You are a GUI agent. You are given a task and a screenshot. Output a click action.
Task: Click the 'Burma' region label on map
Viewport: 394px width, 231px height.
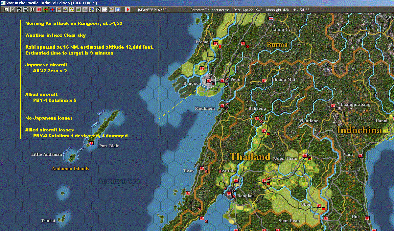coord(277,45)
